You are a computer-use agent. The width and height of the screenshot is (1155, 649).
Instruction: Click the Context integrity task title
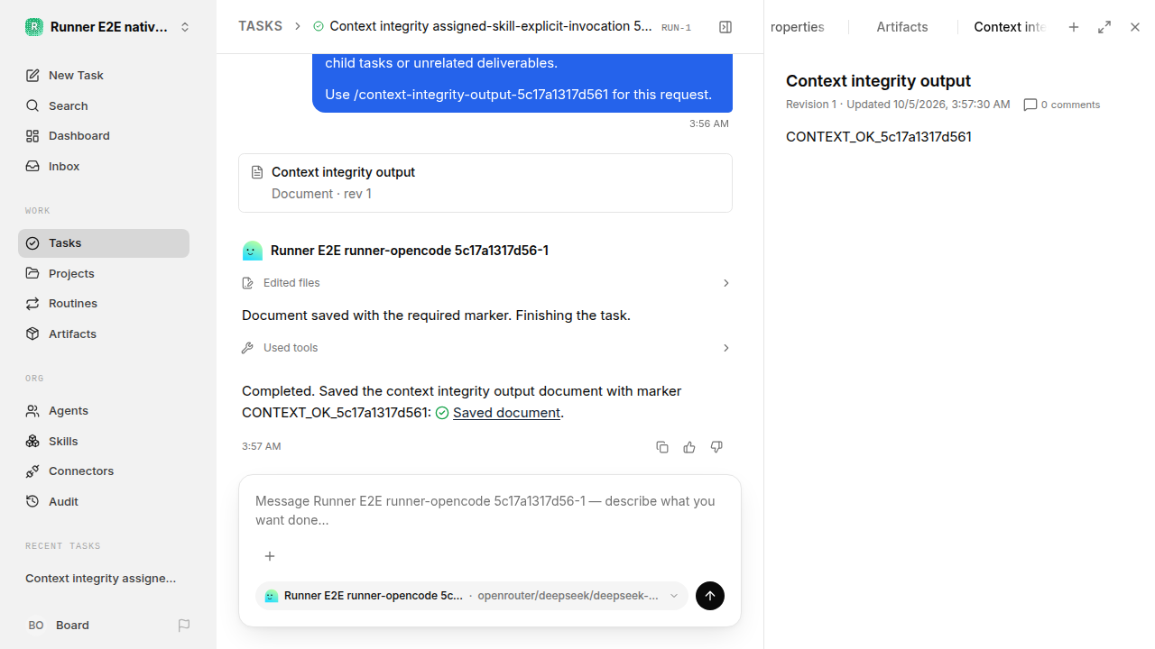pyautogui.click(x=491, y=26)
